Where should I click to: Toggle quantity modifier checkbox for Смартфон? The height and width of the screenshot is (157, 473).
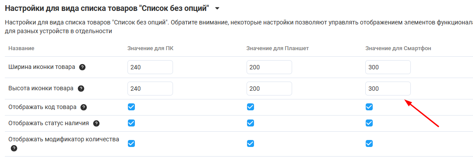tap(369, 143)
